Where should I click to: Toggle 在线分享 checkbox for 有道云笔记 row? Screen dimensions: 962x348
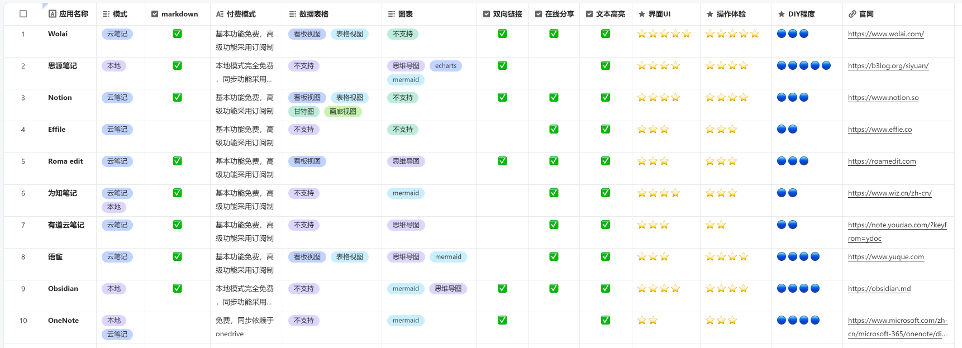tap(554, 225)
